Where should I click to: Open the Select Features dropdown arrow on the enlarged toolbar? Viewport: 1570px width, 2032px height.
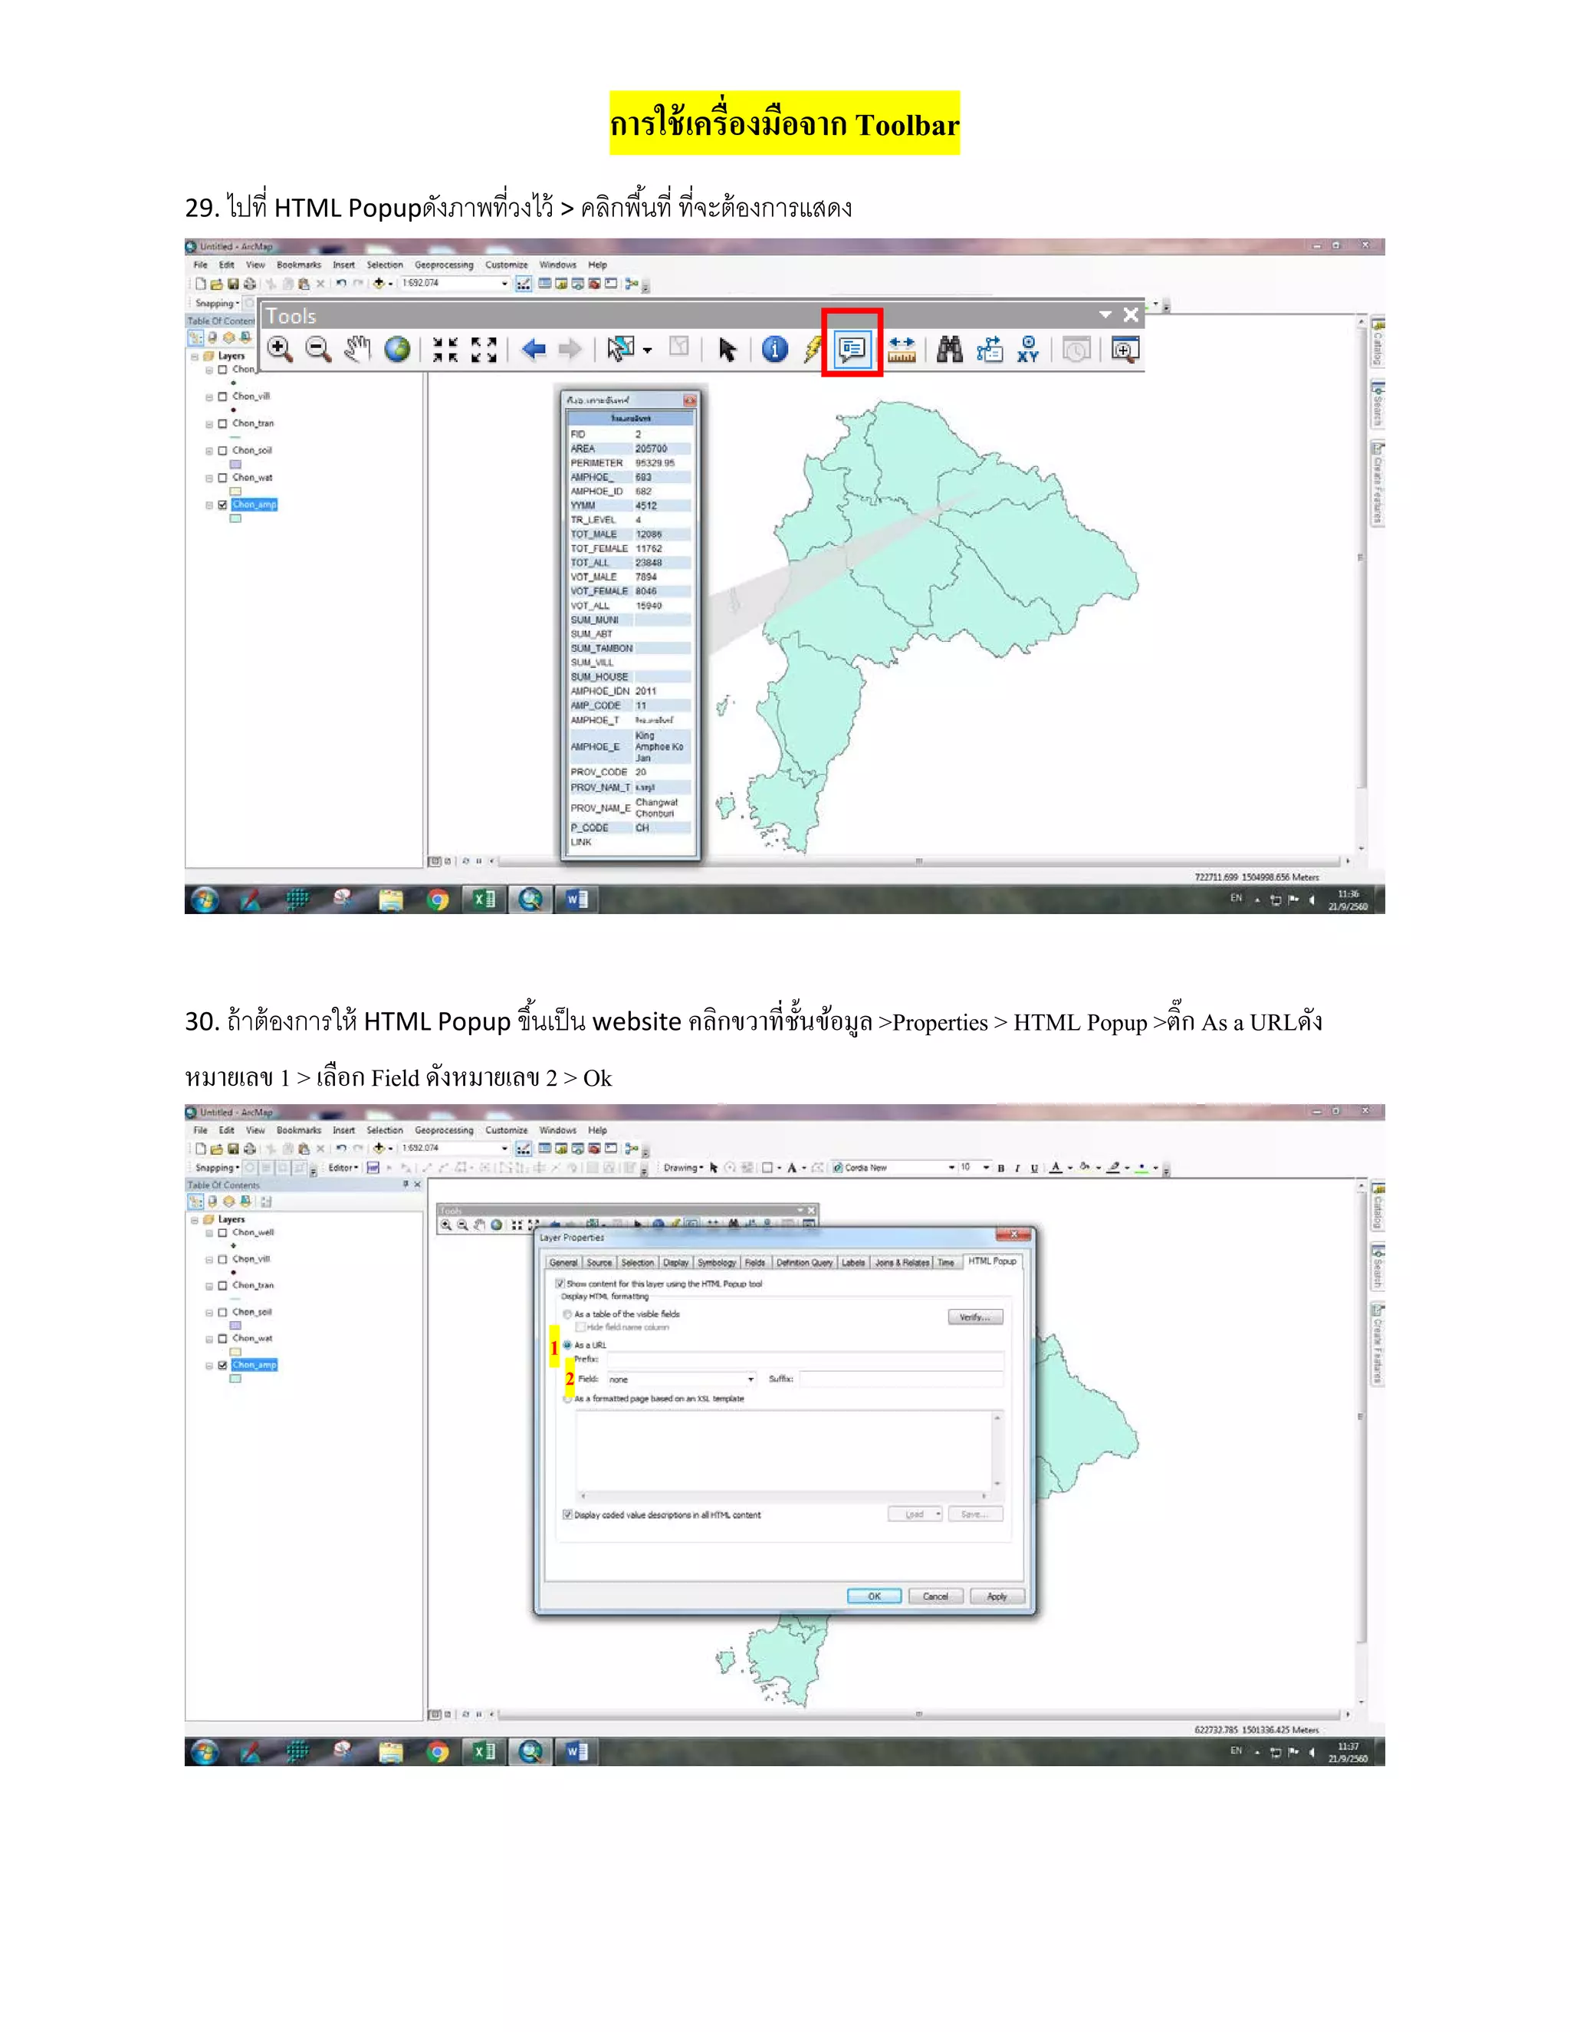point(647,350)
